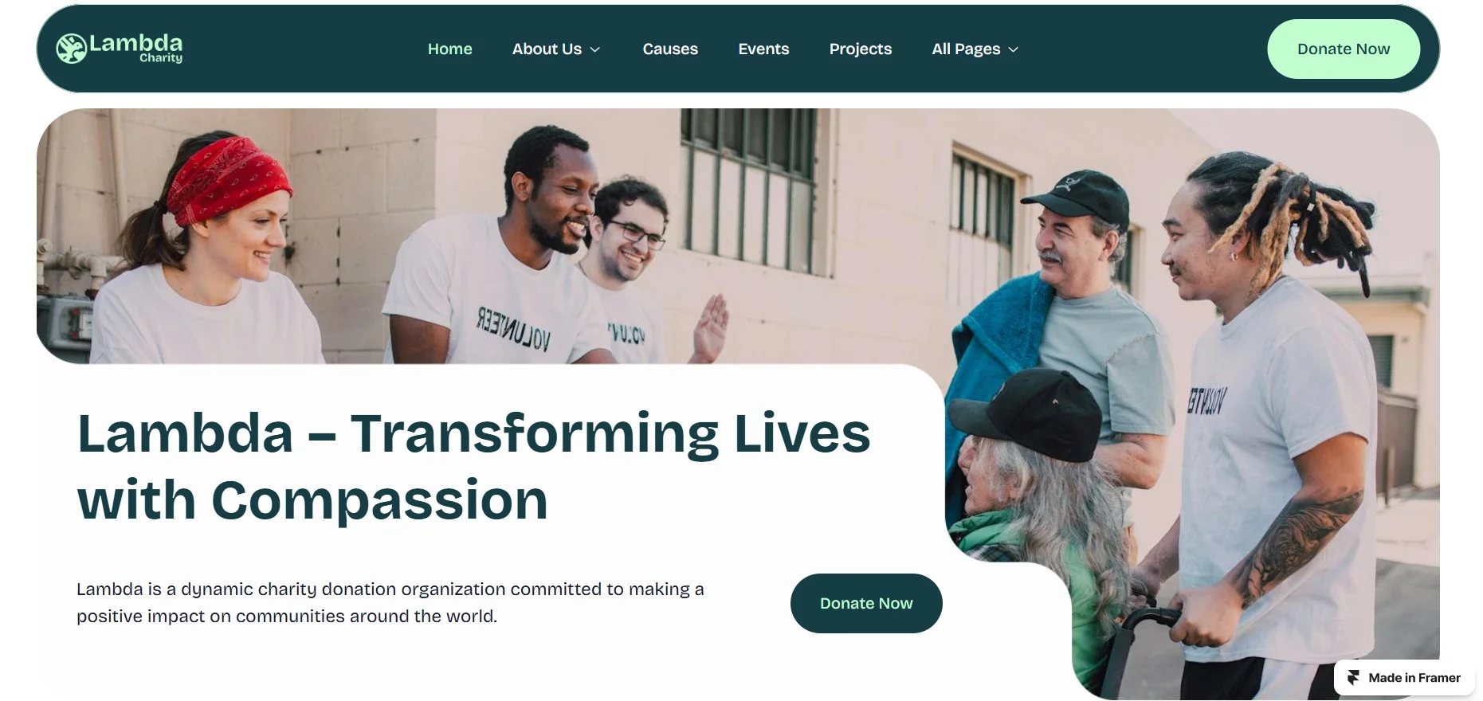Click the Framer logo icon in the badge
This screenshot has width=1483, height=701.
1353,678
